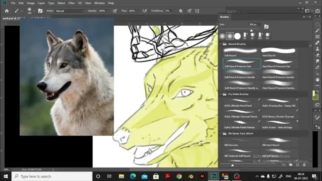
Task: Open the Image menu
Action: click(31, 3)
